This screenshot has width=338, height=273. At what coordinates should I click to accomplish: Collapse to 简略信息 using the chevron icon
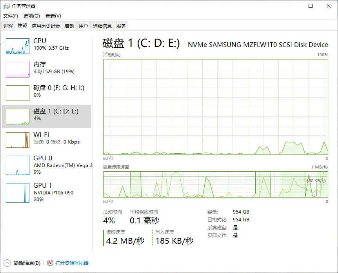7,263
